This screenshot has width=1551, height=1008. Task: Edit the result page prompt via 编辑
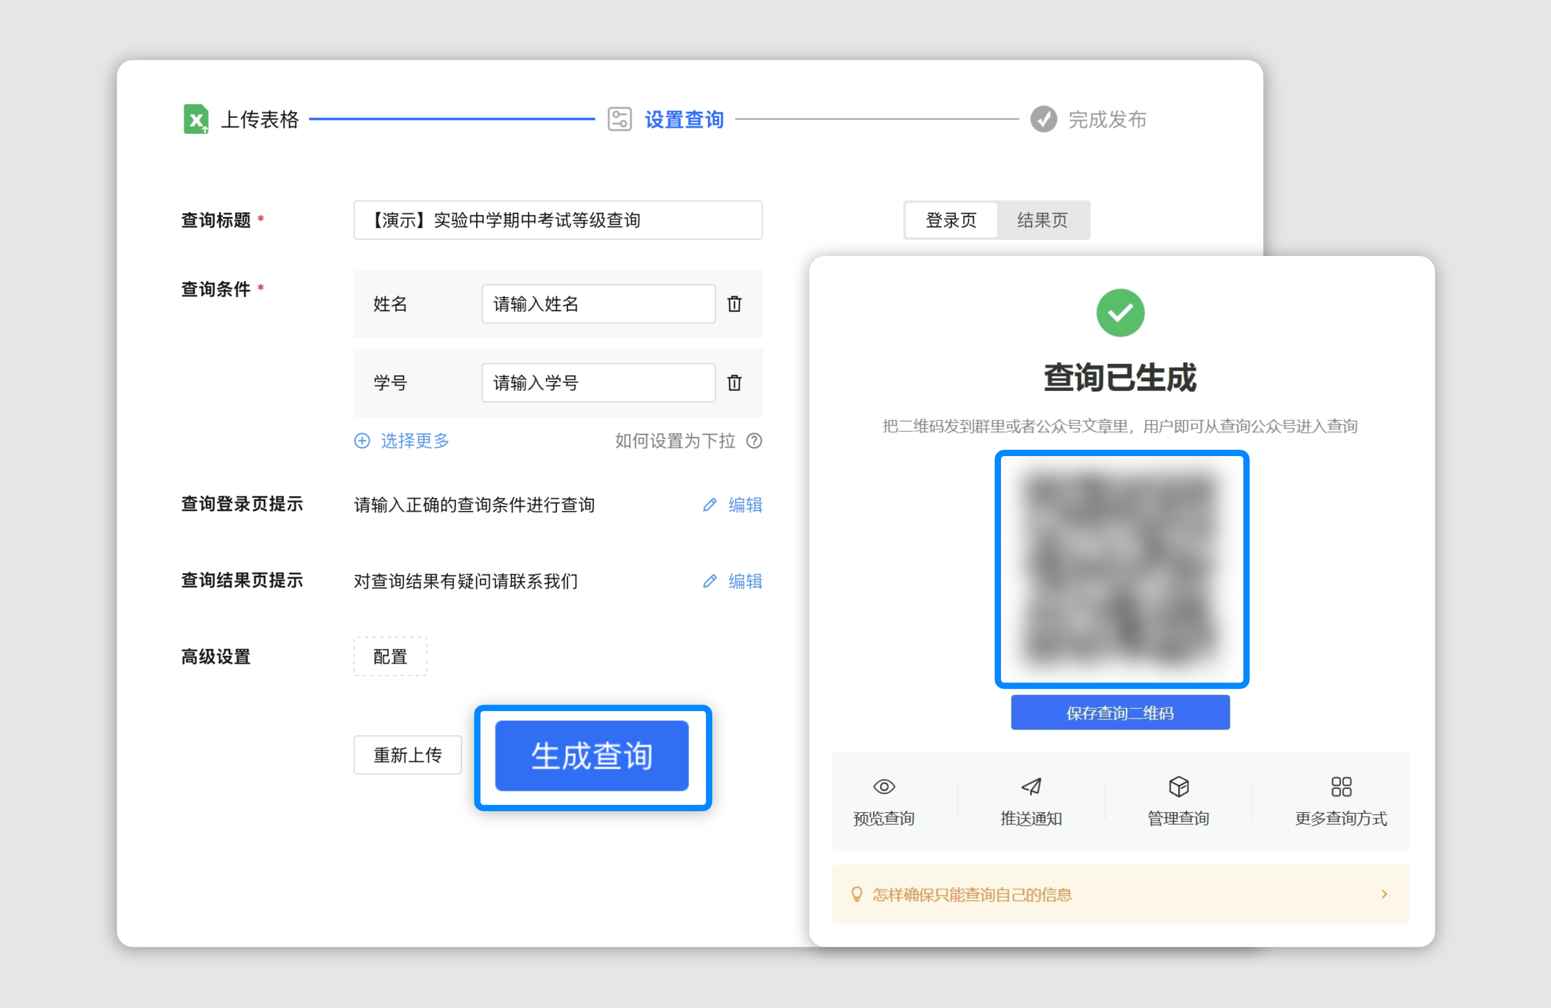pyautogui.click(x=745, y=581)
